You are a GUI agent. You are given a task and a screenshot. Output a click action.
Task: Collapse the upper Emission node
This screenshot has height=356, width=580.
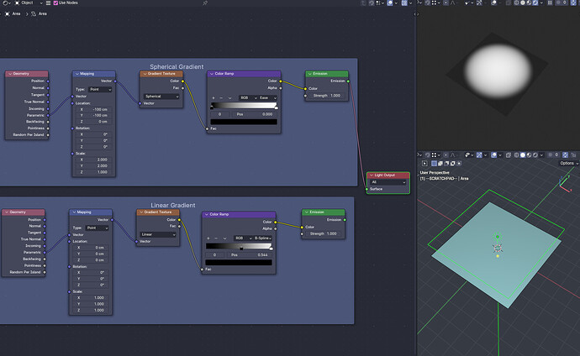(x=309, y=74)
